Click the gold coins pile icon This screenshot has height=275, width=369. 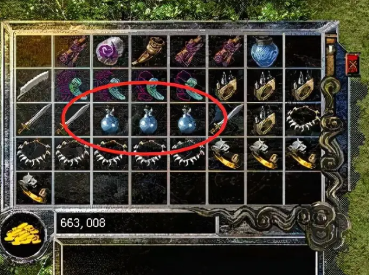(x=23, y=234)
